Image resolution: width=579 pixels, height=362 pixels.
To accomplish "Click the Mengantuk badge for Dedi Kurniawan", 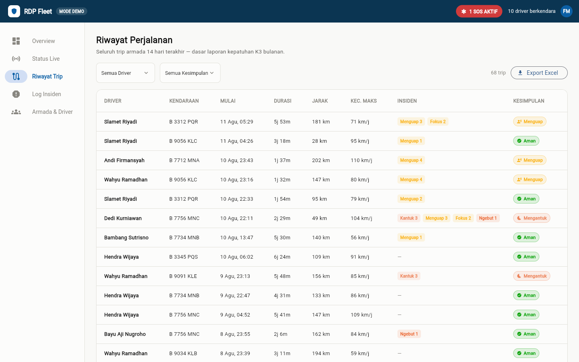I will [x=532, y=218].
